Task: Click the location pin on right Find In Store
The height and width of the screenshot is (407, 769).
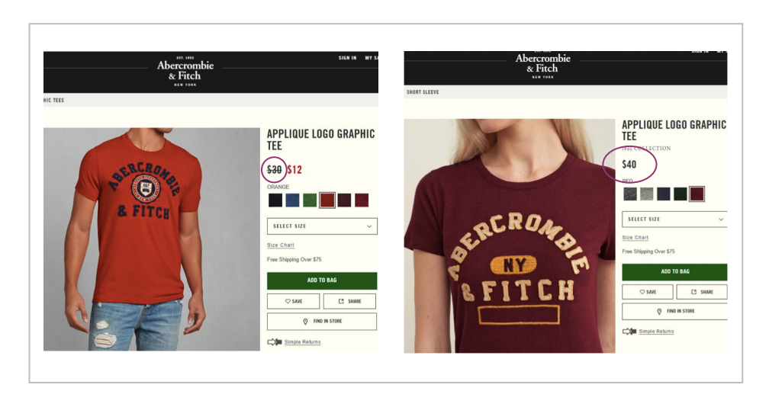Action: [x=659, y=312]
